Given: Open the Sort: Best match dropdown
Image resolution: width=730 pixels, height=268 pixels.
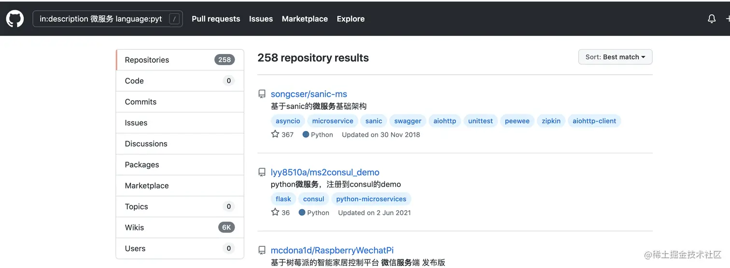Looking at the screenshot, I should point(615,57).
